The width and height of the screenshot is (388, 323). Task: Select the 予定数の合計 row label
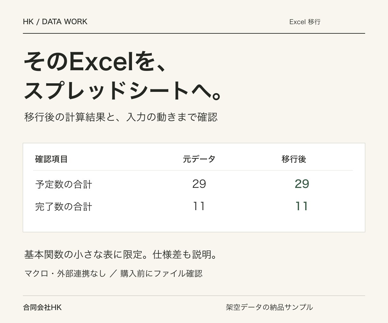pos(64,184)
